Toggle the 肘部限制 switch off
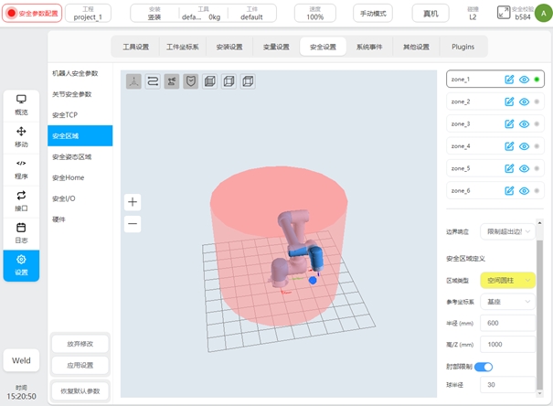553x406 pixels. click(484, 367)
